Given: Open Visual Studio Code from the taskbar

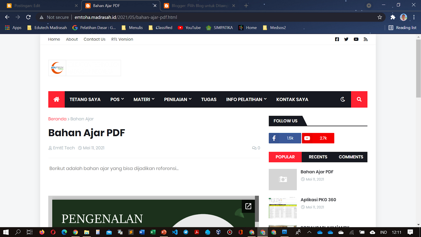Looking at the screenshot, I should (x=175, y=232).
